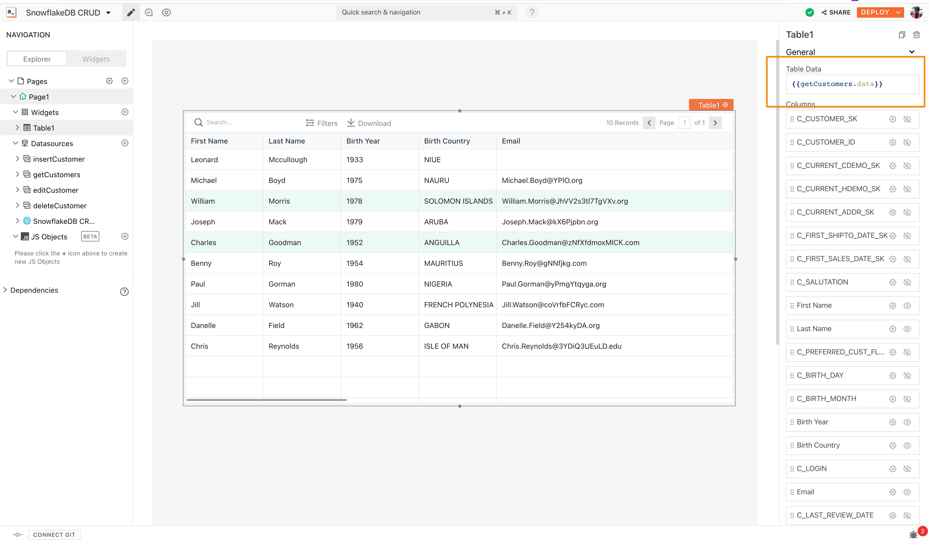Open the comments mode icon
Viewport: 929px width, 543px height.
coord(149,12)
